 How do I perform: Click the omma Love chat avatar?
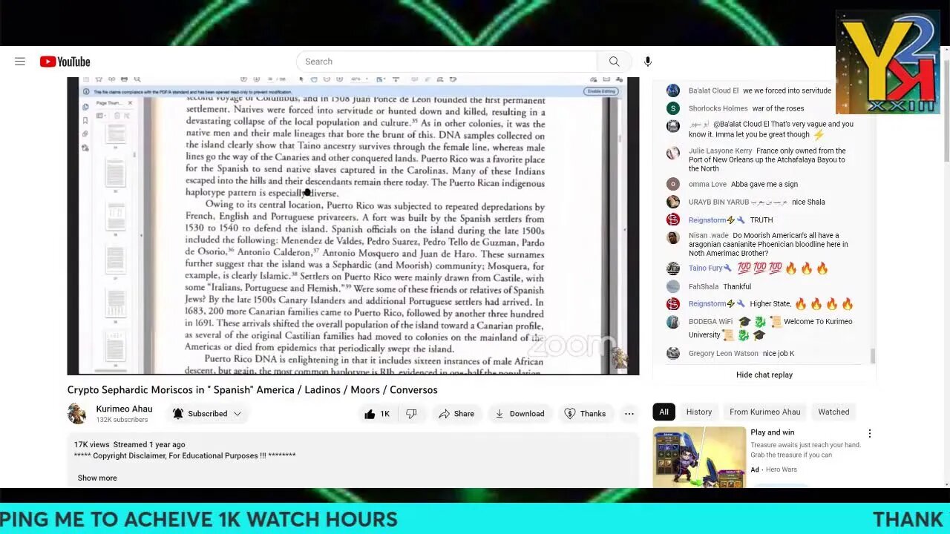tap(673, 184)
